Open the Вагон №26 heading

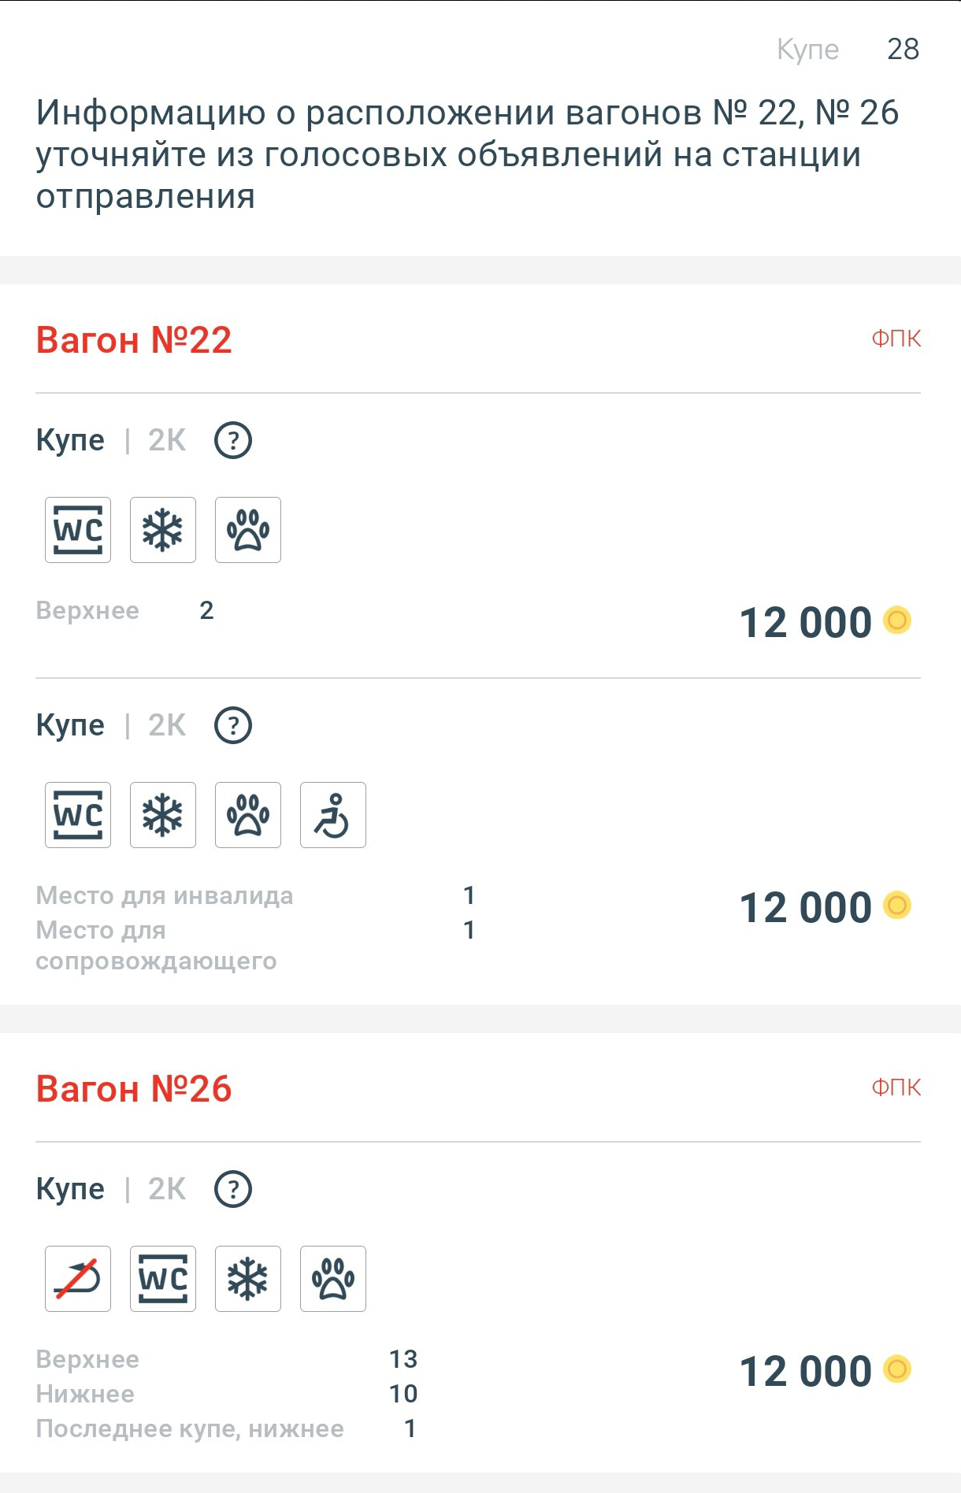tap(134, 1089)
